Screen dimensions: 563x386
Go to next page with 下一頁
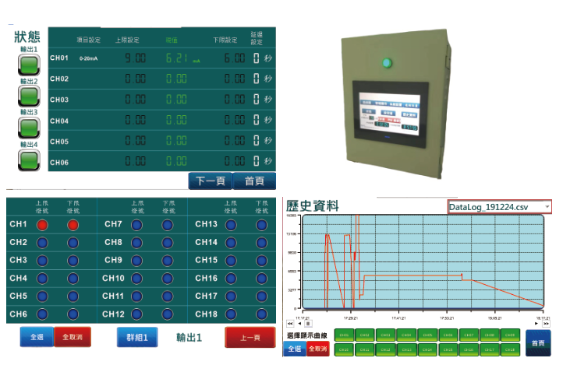[210, 181]
